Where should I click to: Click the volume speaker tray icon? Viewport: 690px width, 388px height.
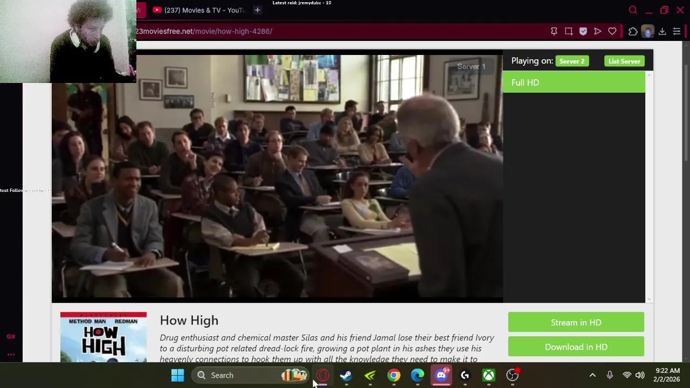pos(640,375)
